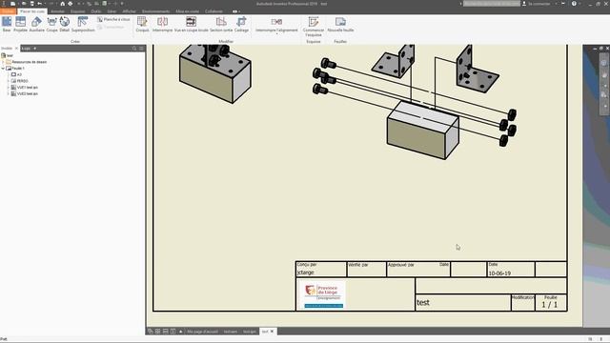Open the Fichier menu tab
Screen dimensions: 610x343
tap(8, 11)
